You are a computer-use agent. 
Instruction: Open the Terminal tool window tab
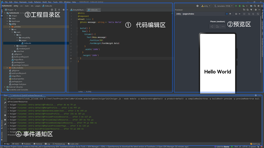[38, 144]
